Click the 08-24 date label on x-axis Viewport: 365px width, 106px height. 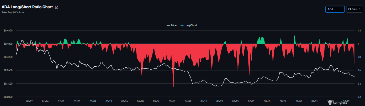tap(283, 101)
